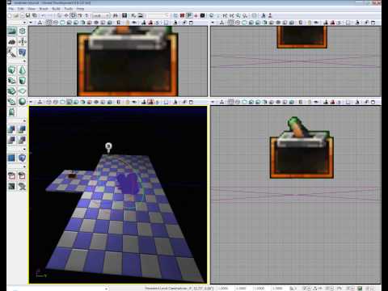Image resolution: width=388 pixels, height=291 pixels.
Task: Open the View menu
Action: 32,9
